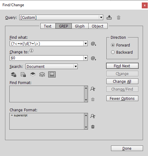Click in the Find what text field
This screenshot has height=156, width=148.
pyautogui.click(x=47, y=43)
